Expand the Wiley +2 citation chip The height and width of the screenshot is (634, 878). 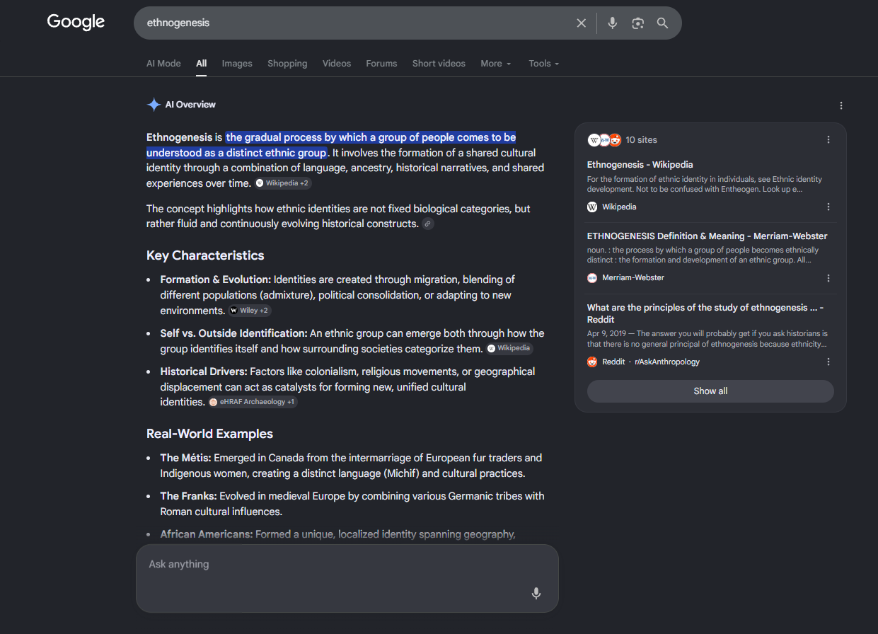(x=250, y=311)
